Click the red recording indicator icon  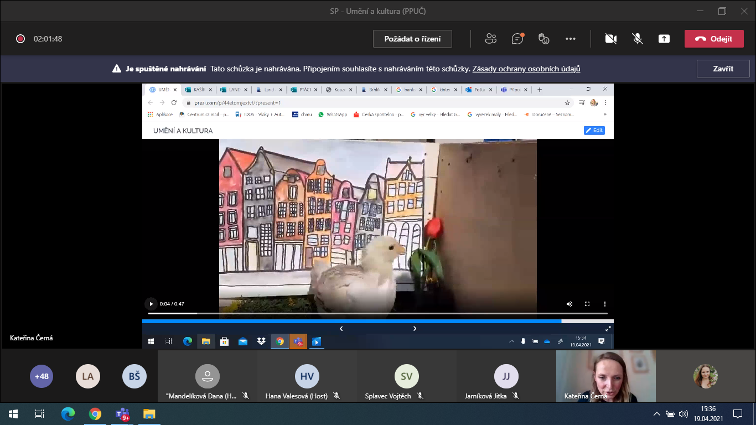(x=20, y=39)
